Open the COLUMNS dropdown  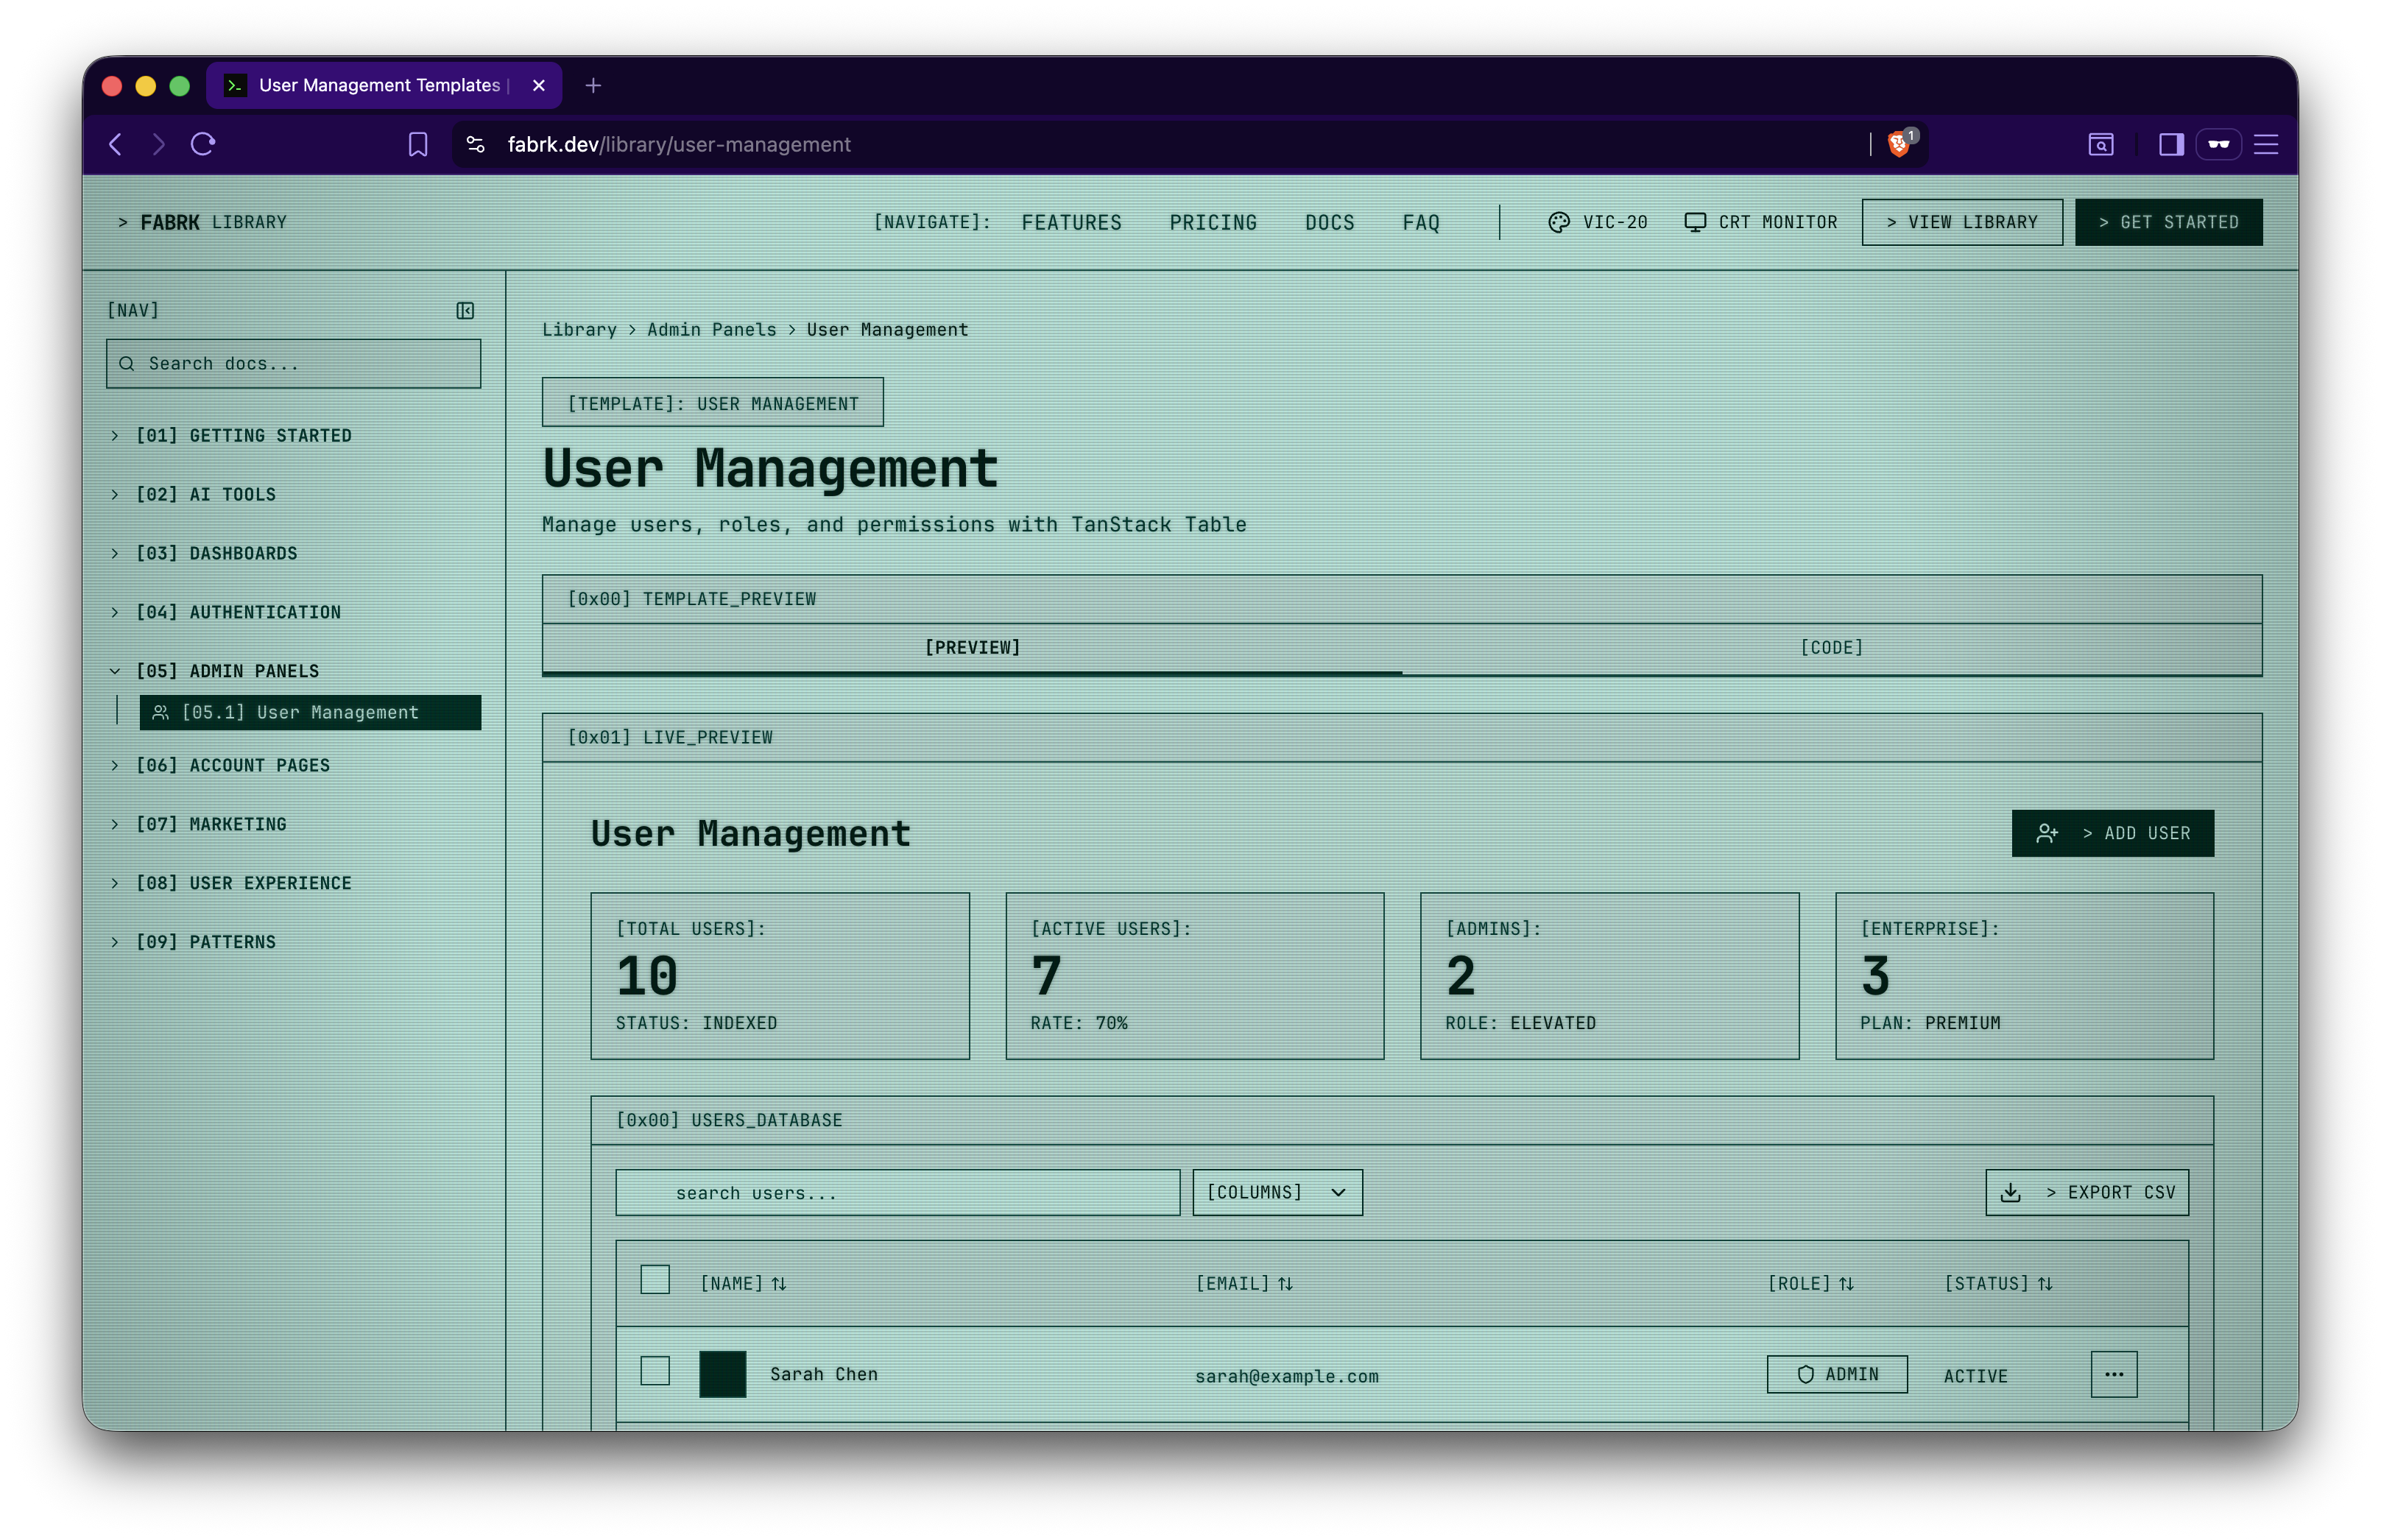tap(1277, 1192)
